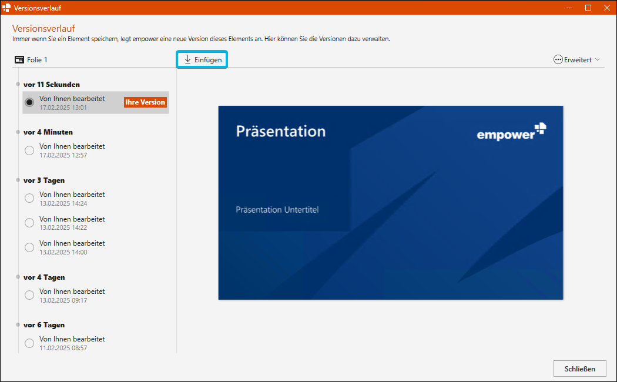Click the Folie 1 slide icon
This screenshot has height=382, width=617.
[19, 60]
